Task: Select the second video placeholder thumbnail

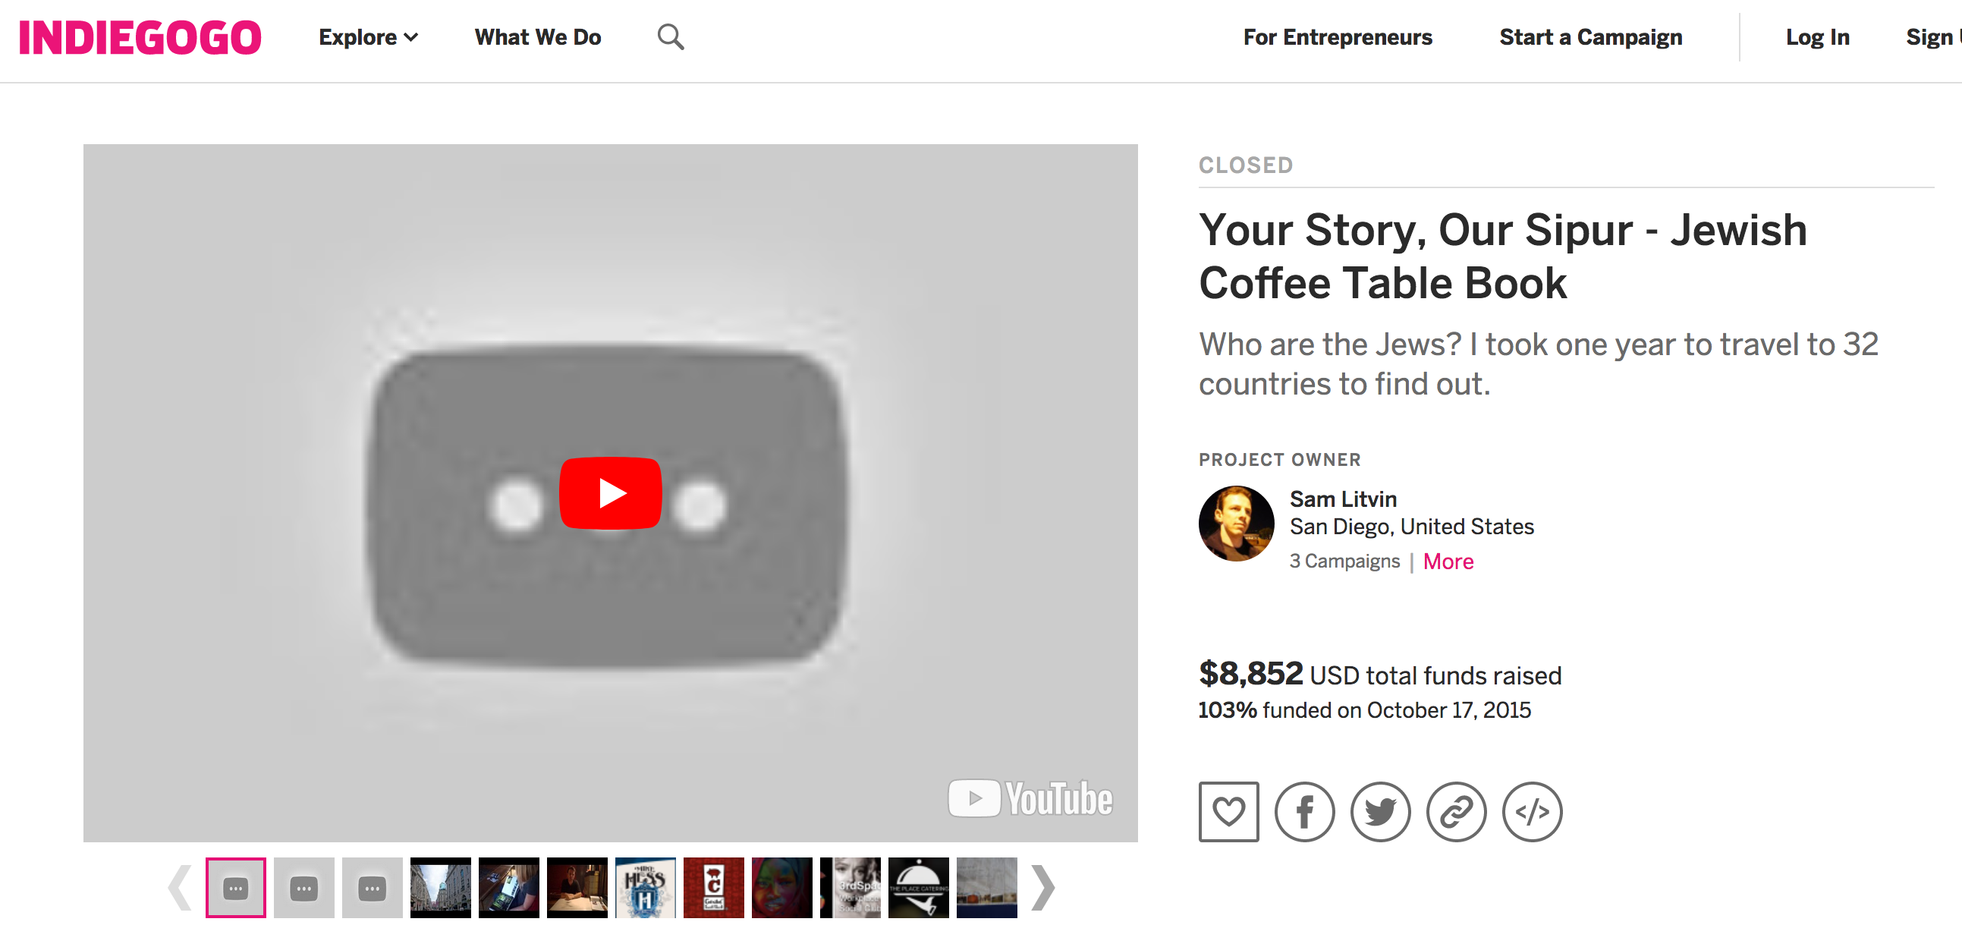Action: click(304, 888)
